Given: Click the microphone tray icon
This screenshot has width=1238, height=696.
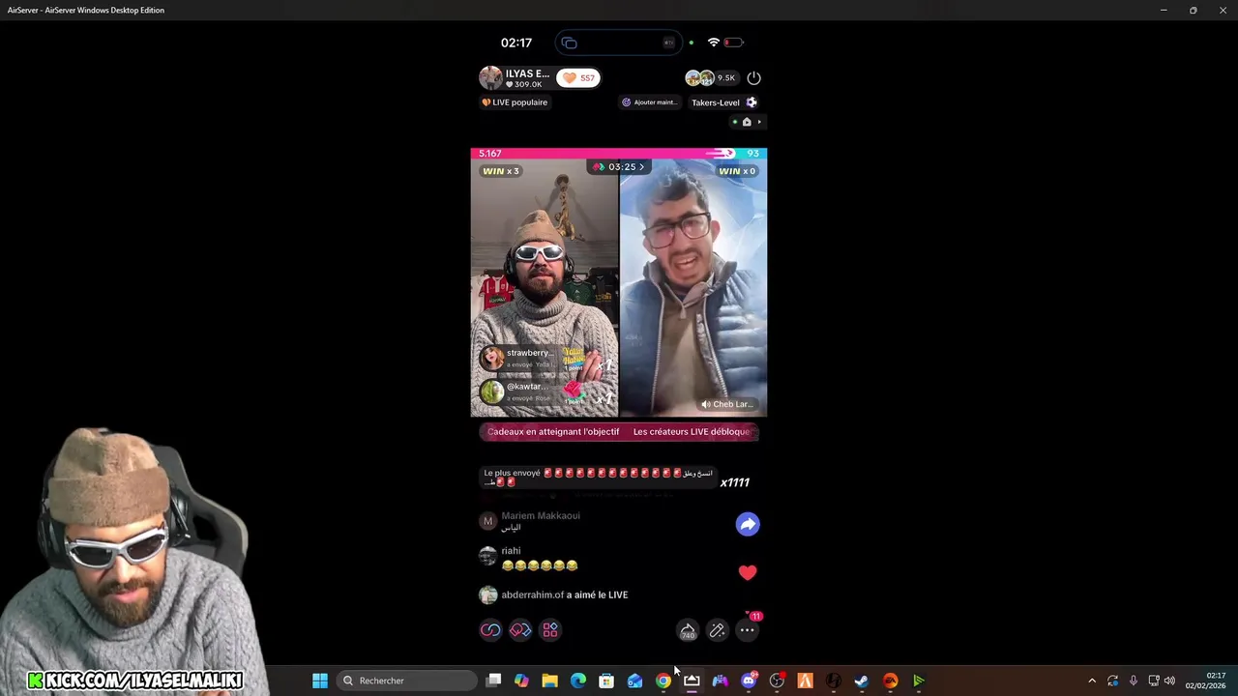Looking at the screenshot, I should (1134, 681).
